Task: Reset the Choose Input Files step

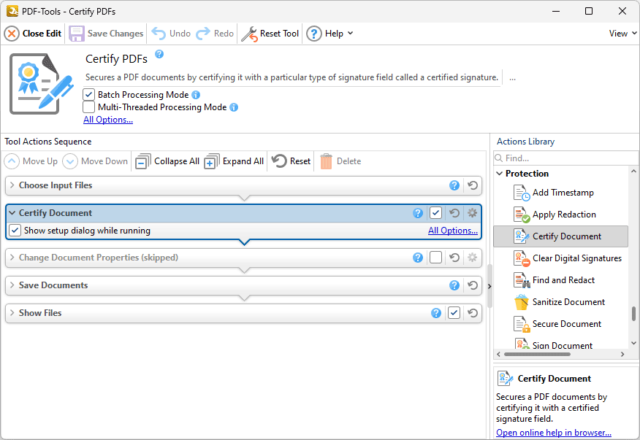Action: (x=473, y=185)
